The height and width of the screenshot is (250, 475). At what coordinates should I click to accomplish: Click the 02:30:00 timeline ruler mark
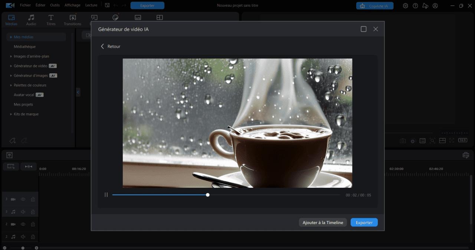click(396, 169)
